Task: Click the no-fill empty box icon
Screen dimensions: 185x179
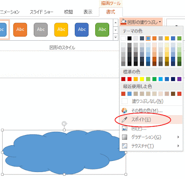Action: pos(124,101)
